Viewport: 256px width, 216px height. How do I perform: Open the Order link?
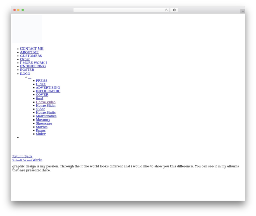tap(25, 59)
